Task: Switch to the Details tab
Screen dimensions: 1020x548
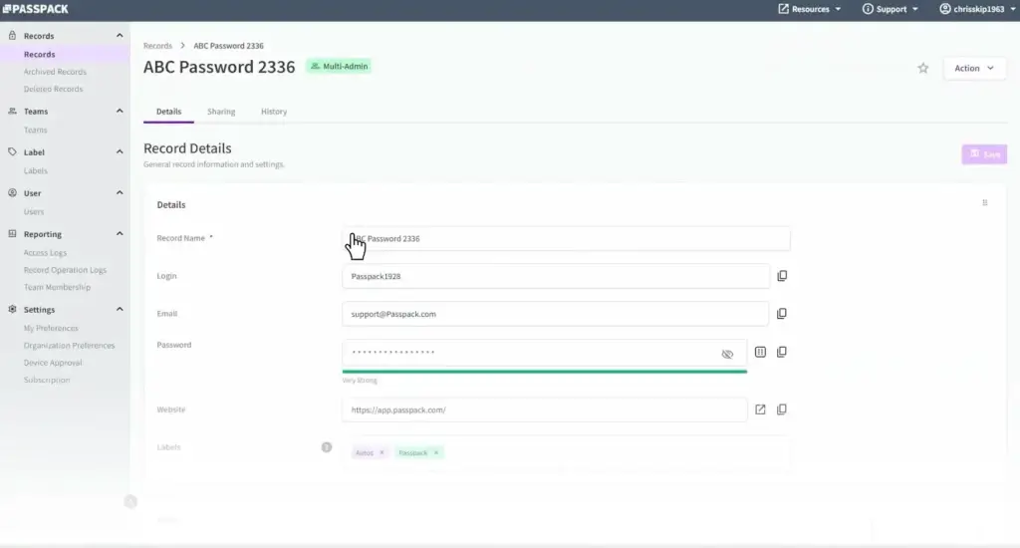Action: point(168,112)
